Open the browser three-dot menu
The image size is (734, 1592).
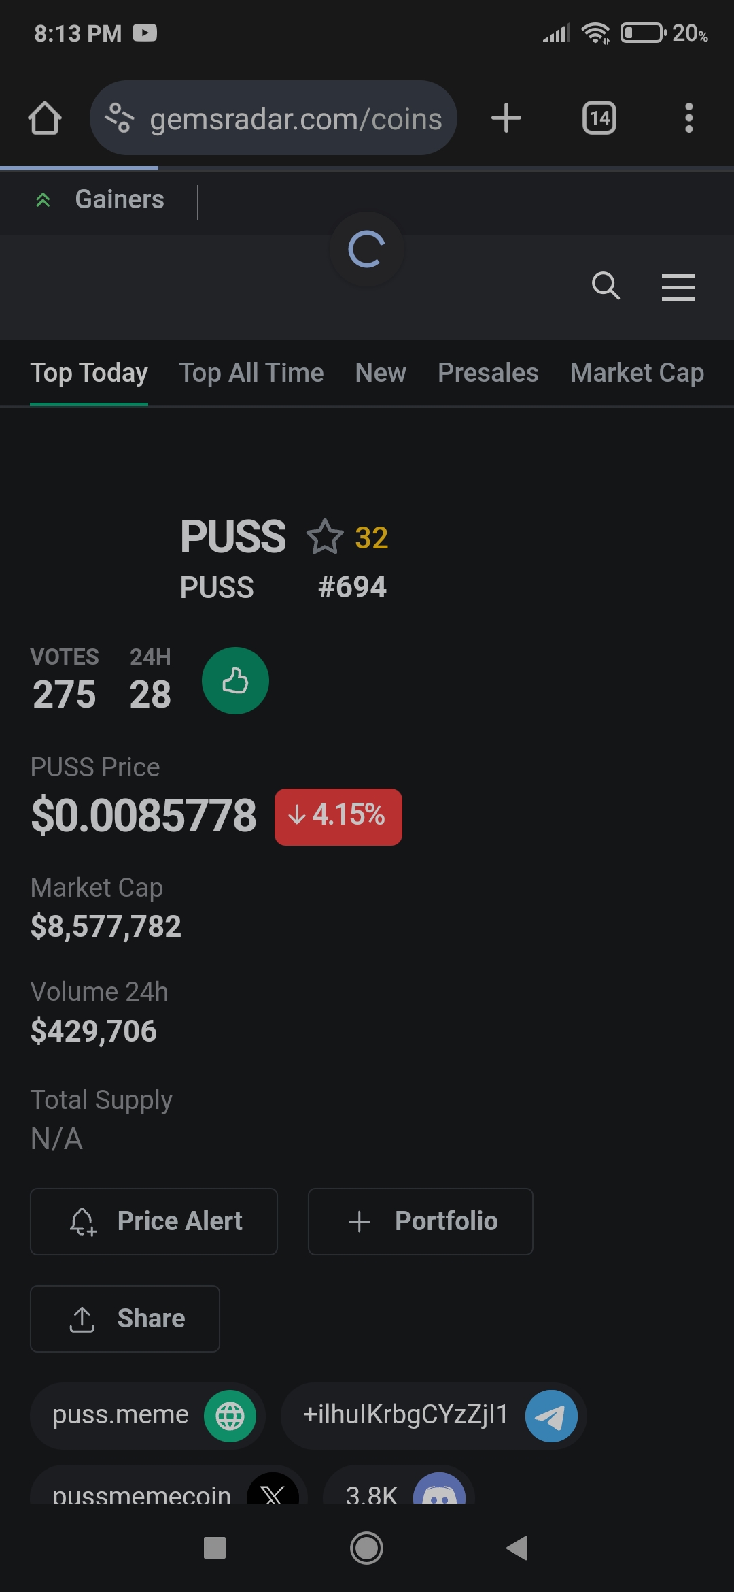(688, 118)
